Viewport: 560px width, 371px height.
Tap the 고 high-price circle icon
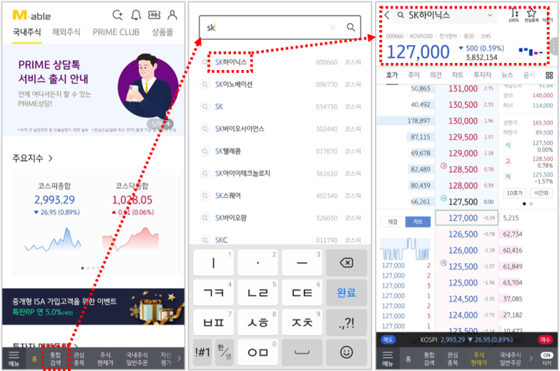[x=507, y=161]
